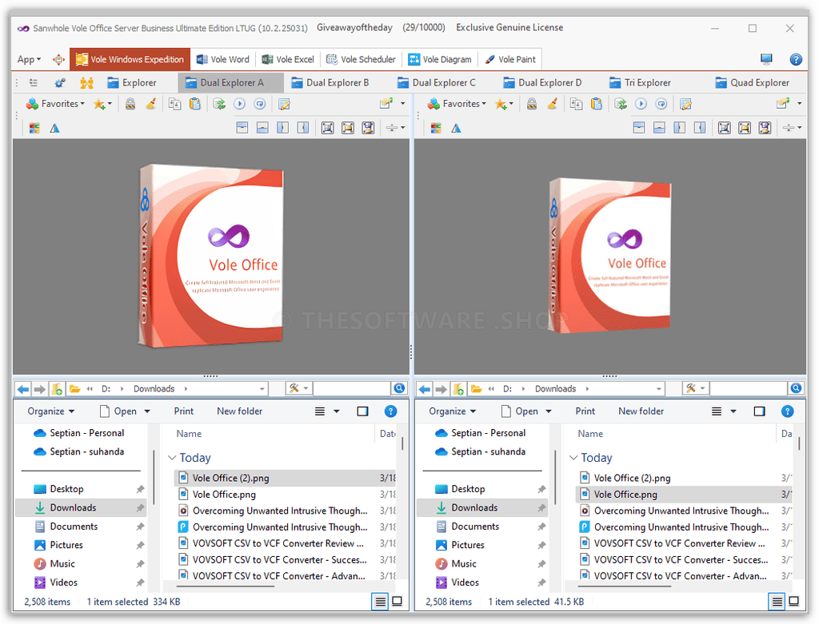The height and width of the screenshot is (624, 819).
Task: Collapse Today group in left pane
Action: tap(172, 458)
